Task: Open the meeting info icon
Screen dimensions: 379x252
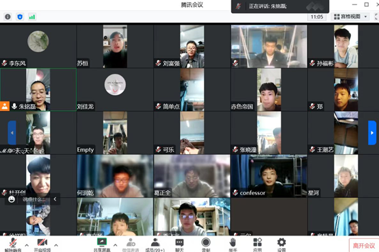Action: pos(8,16)
